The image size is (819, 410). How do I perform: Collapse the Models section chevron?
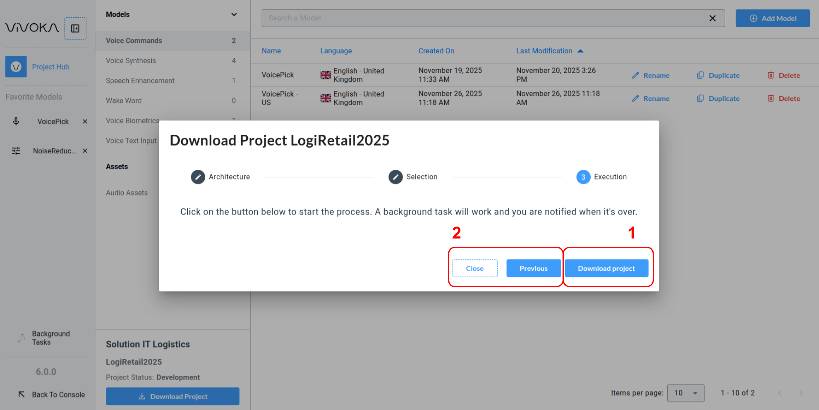[x=234, y=14]
